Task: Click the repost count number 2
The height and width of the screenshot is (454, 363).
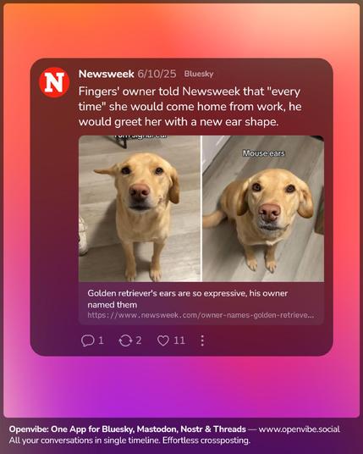Action: pos(139,340)
